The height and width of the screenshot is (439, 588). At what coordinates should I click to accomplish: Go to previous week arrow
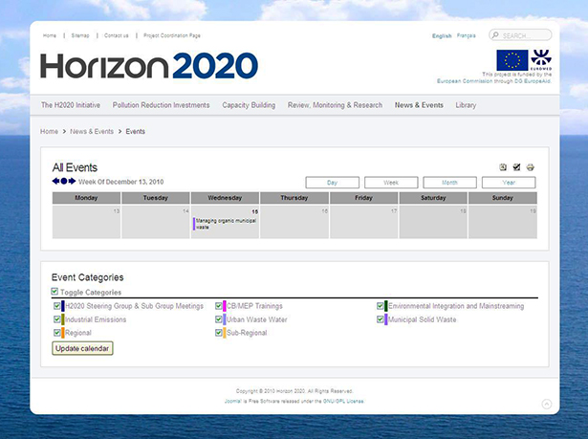point(55,181)
